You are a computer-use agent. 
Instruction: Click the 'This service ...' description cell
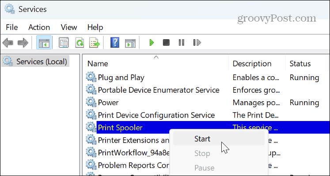pyautogui.click(x=255, y=127)
